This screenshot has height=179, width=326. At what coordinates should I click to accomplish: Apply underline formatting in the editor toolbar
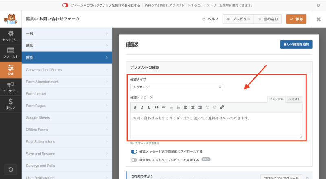pyautogui.click(x=149, y=107)
